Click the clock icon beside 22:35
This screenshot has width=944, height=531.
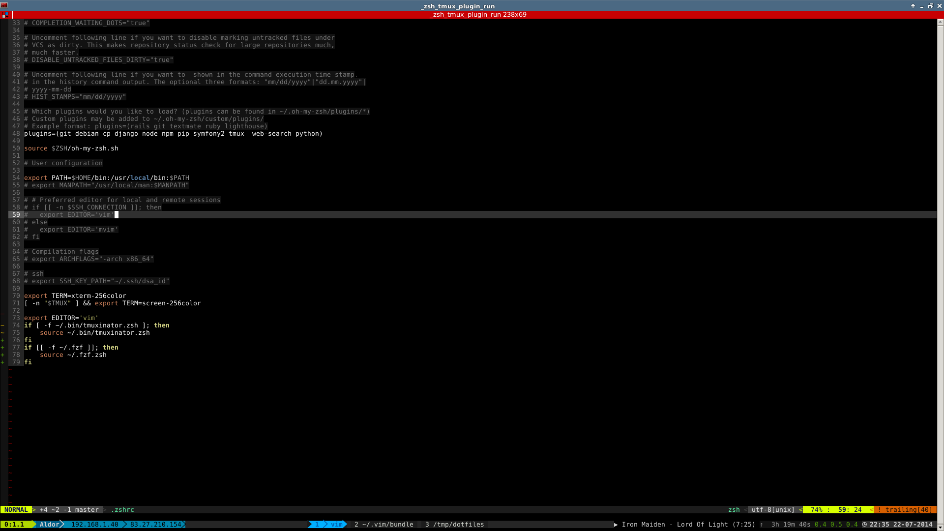point(864,525)
